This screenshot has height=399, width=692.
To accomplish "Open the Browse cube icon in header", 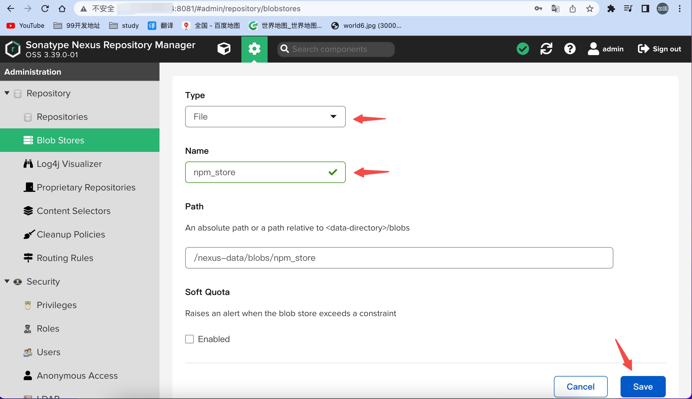I will pos(224,49).
